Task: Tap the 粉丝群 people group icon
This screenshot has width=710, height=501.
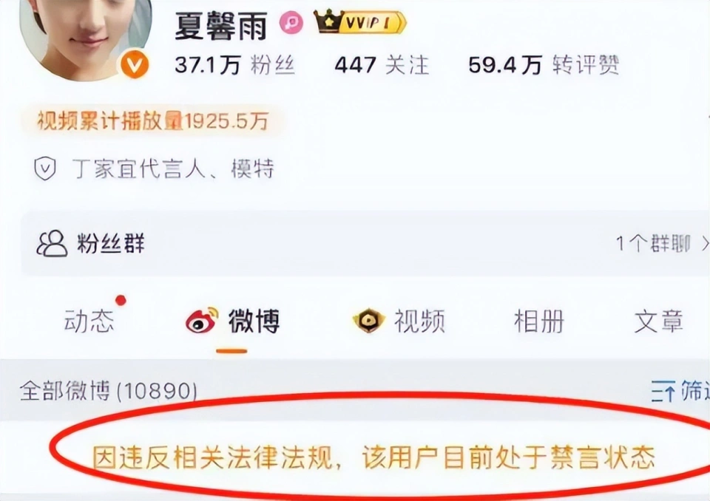Action: (x=52, y=244)
